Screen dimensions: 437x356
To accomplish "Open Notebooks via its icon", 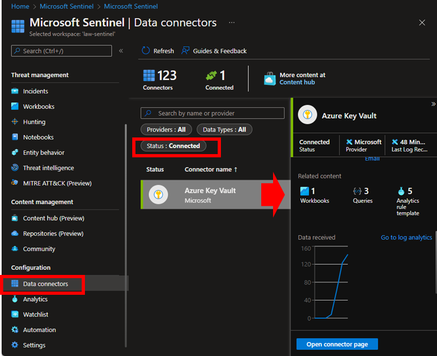I will point(15,137).
